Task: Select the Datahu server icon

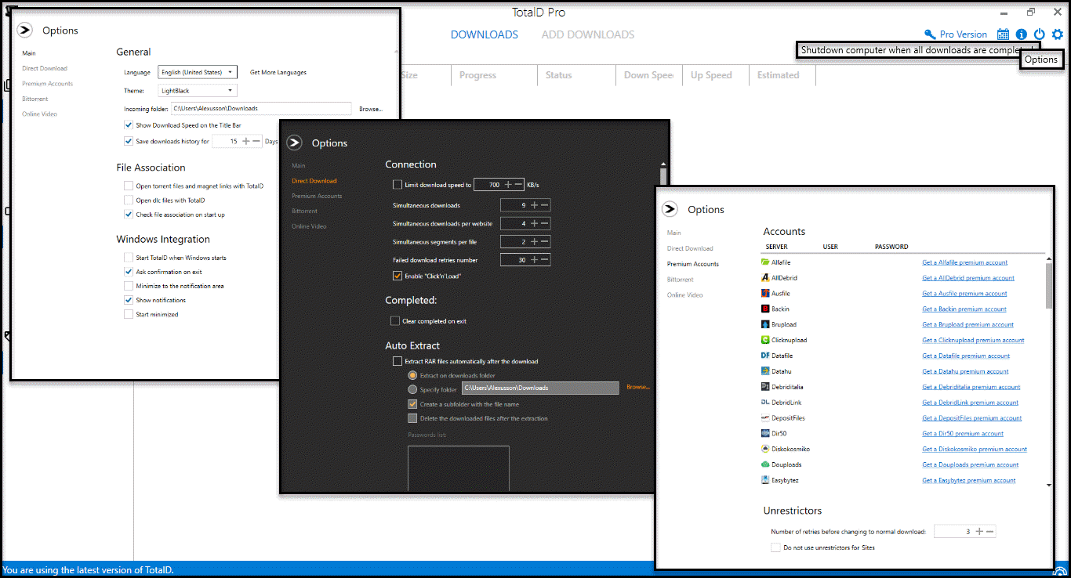Action: click(765, 371)
